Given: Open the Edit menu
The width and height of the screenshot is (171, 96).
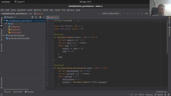Looking at the screenshot, I should (7, 10).
